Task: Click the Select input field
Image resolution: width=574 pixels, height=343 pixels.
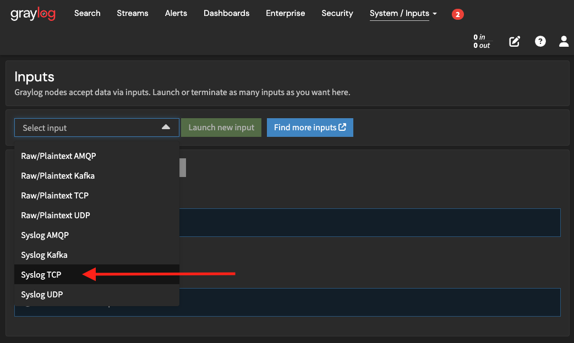Action: click(x=97, y=128)
